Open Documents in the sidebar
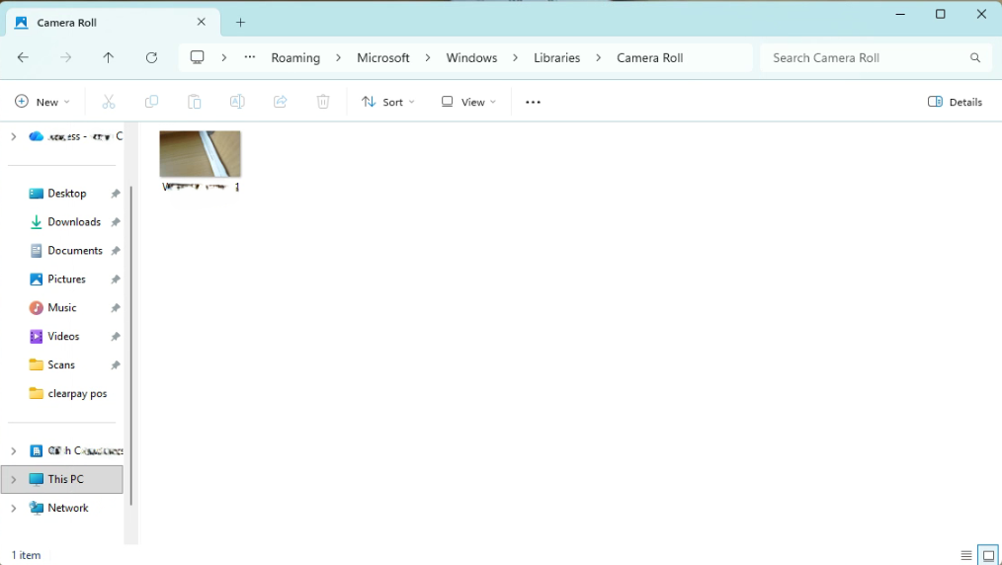This screenshot has width=1002, height=565. (75, 251)
